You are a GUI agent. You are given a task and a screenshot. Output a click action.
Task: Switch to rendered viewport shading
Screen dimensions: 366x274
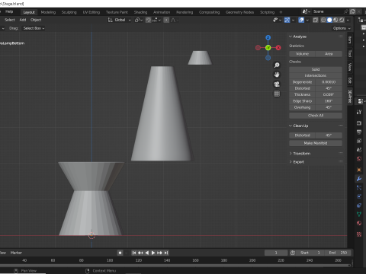[342, 20]
